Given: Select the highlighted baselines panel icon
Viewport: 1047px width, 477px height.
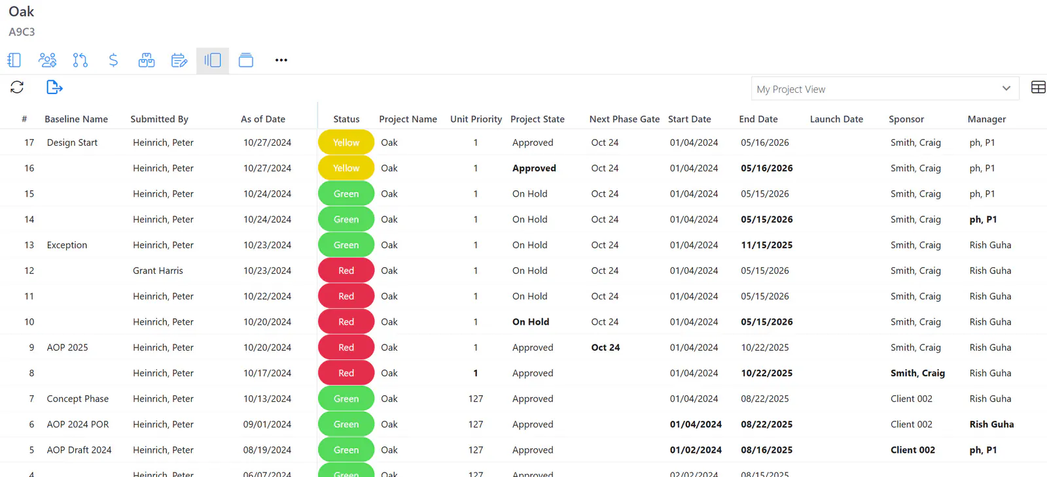Looking at the screenshot, I should 213,60.
